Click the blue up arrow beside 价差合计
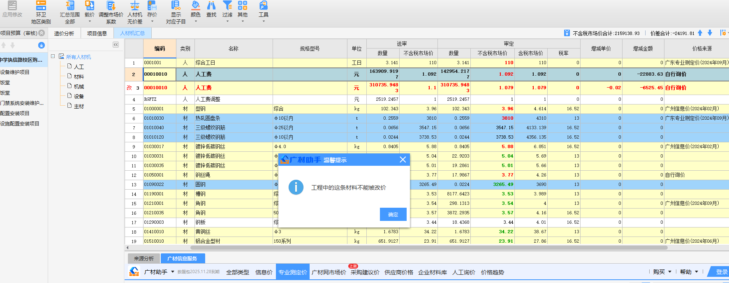Viewport: 729px width, 283px height. coord(700,33)
